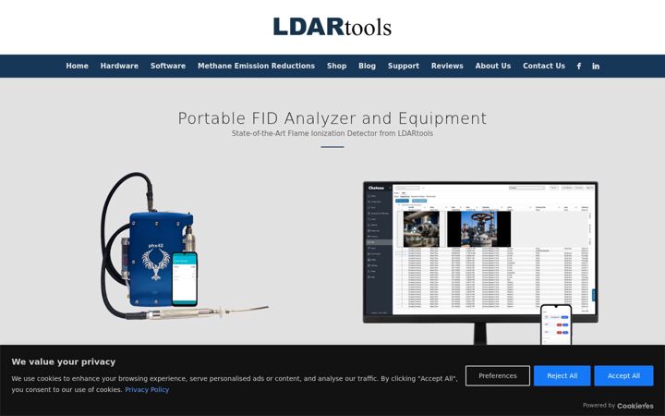The height and width of the screenshot is (416, 665).
Task: Go to About Us
Action: click(493, 66)
